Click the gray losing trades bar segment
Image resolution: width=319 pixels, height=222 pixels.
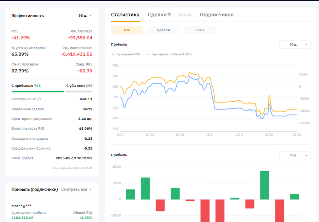(x=79, y=91)
